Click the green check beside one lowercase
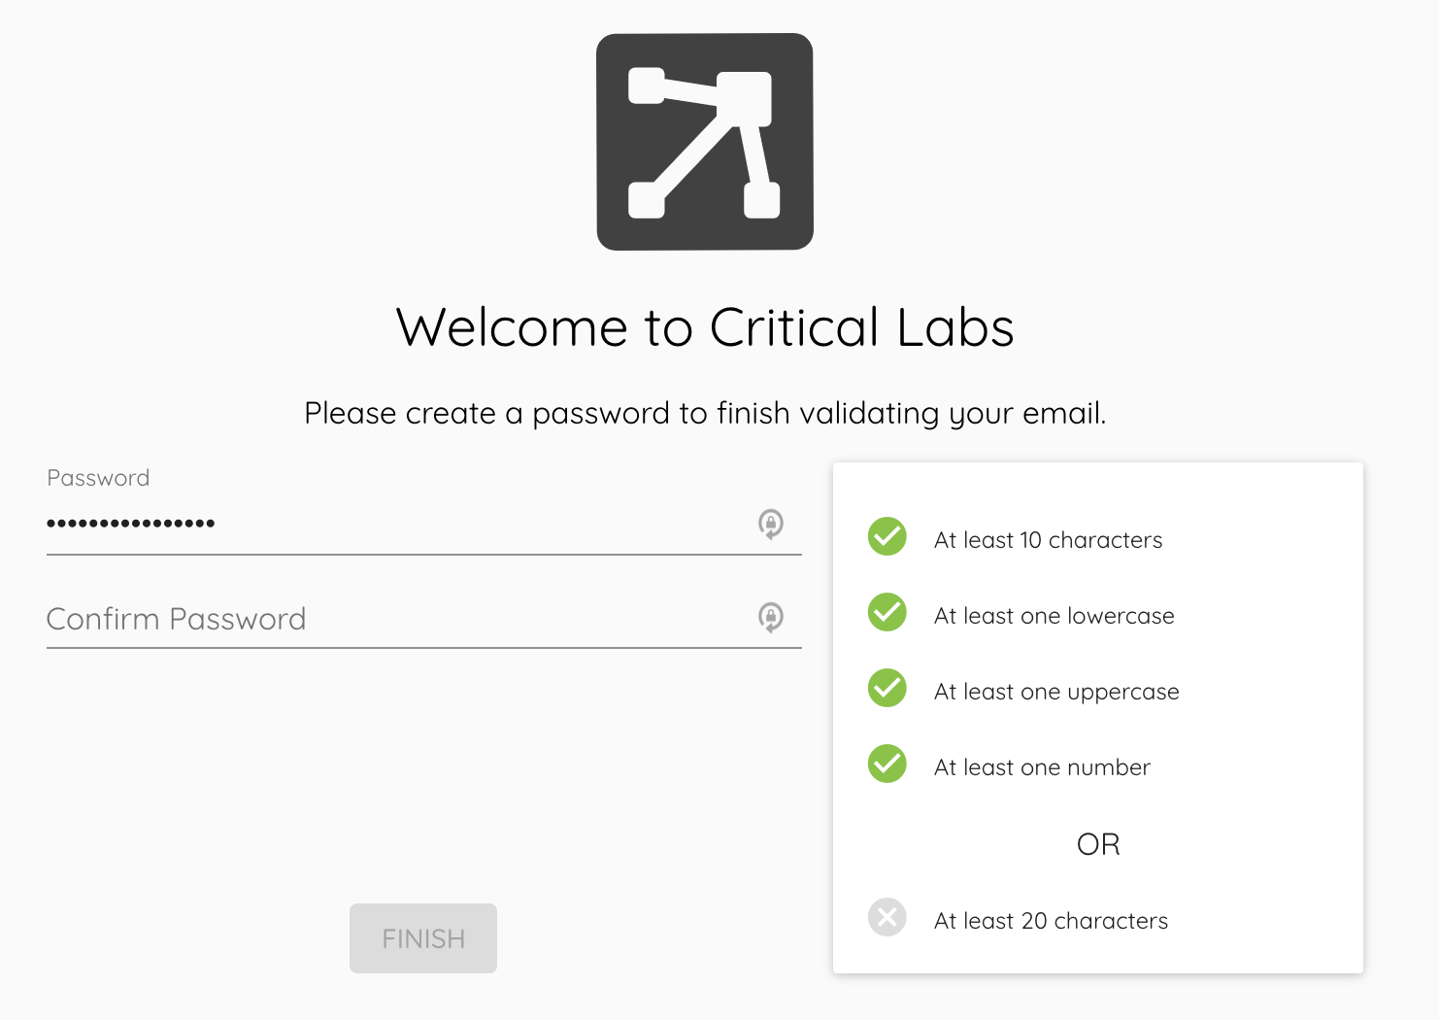The image size is (1439, 1020). [x=887, y=612]
